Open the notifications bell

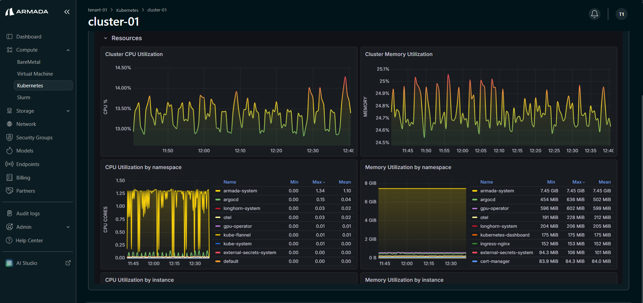594,14
